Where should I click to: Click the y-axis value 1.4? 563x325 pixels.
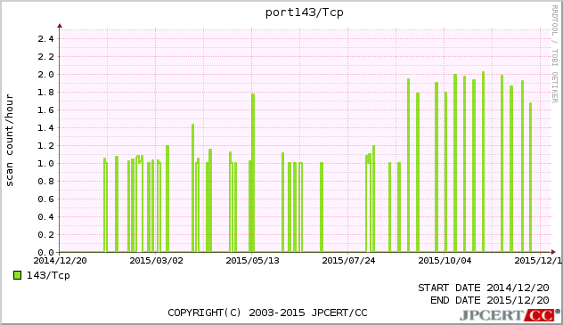pyautogui.click(x=45, y=127)
